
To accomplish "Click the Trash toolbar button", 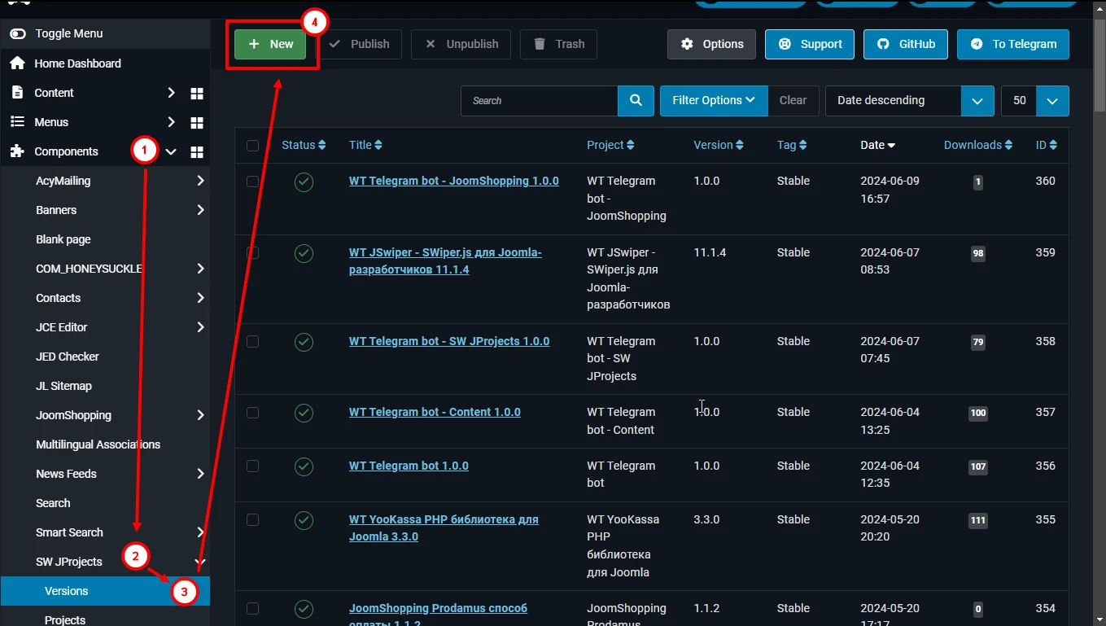I will pos(558,44).
